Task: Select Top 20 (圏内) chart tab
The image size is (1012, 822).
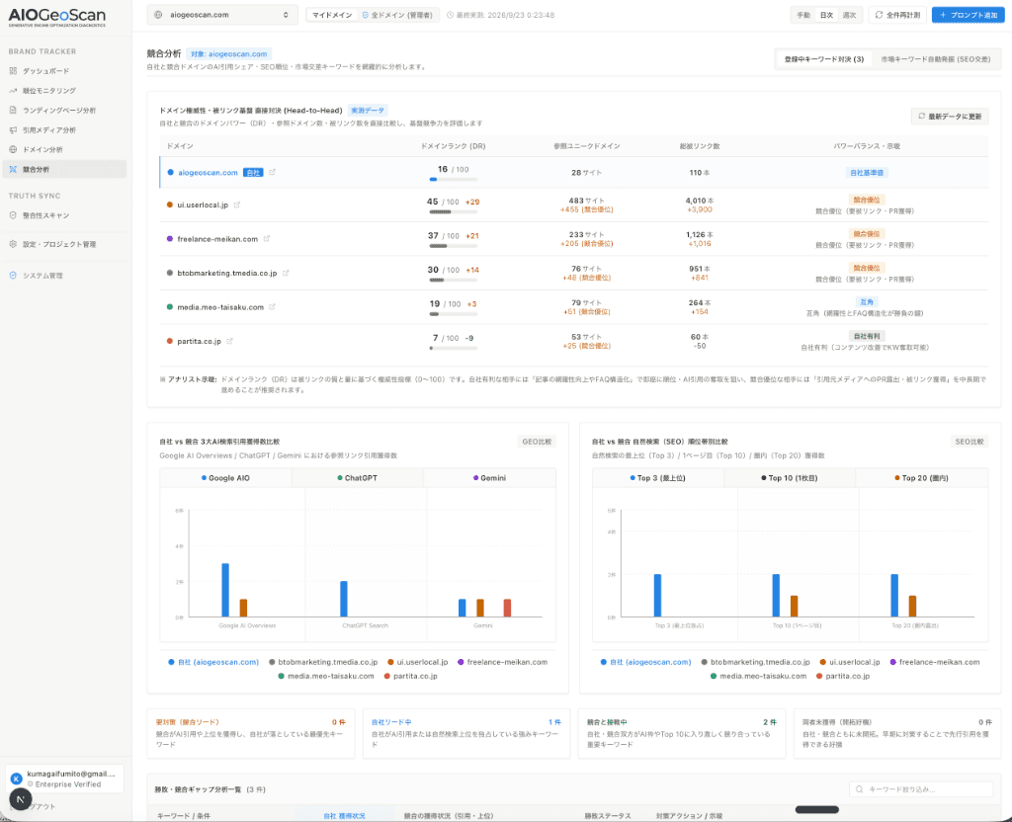Action: (x=922, y=478)
